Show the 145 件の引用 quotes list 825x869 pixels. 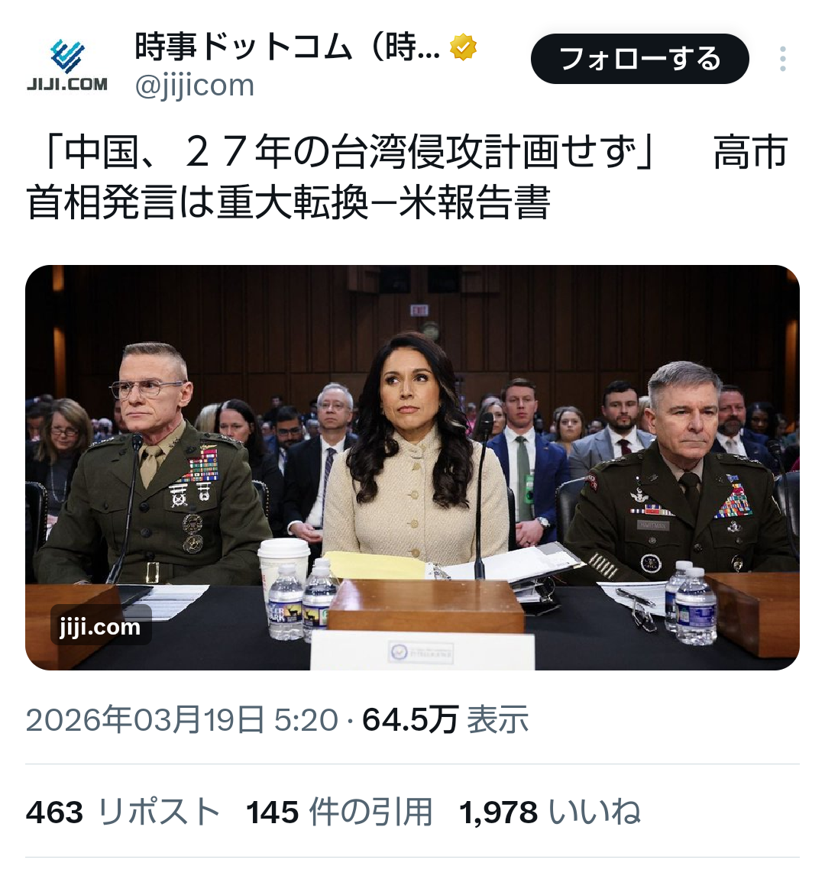click(x=338, y=812)
